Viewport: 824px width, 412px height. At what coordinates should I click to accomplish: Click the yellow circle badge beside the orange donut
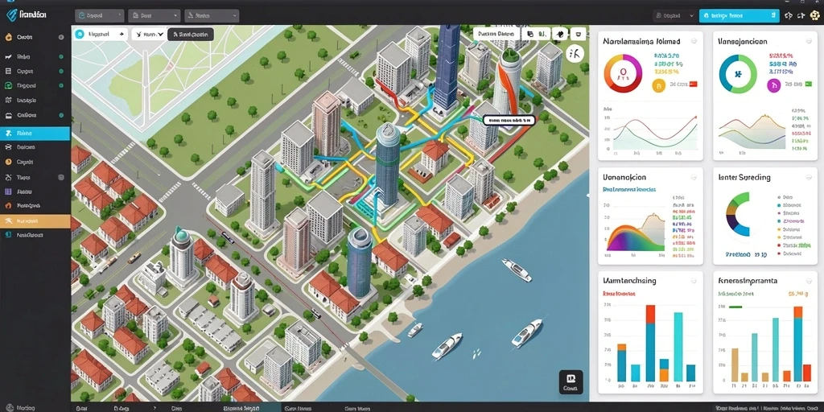[658, 85]
